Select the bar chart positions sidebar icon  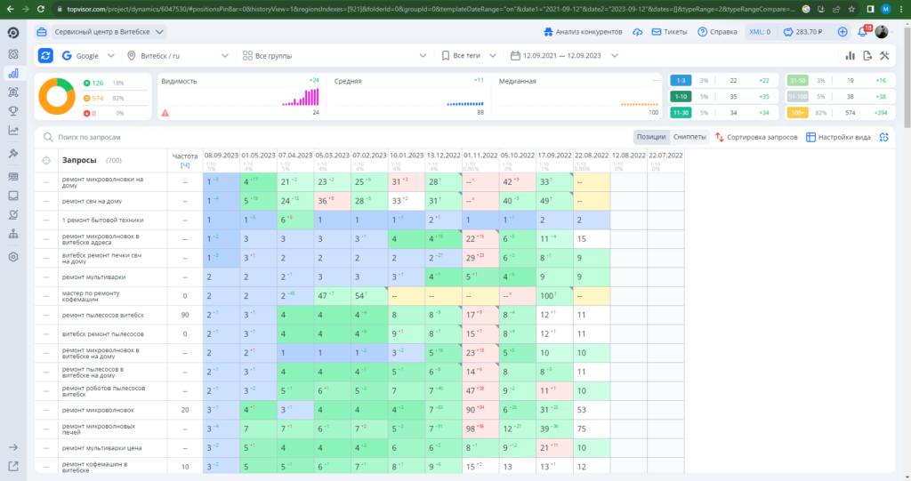click(x=12, y=73)
